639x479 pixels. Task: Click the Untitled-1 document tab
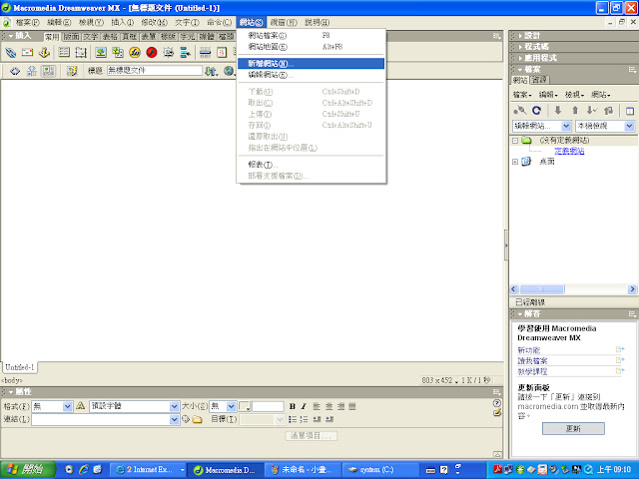20,367
